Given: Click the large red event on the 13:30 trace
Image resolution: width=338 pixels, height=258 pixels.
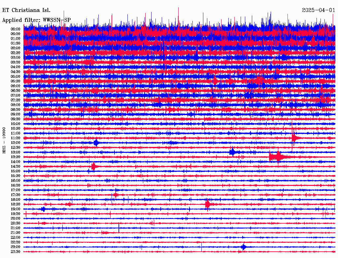Looking at the screenshot, I should [x=278, y=157].
